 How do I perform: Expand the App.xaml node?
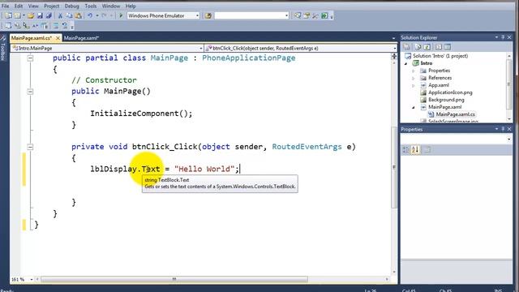tap(414, 85)
